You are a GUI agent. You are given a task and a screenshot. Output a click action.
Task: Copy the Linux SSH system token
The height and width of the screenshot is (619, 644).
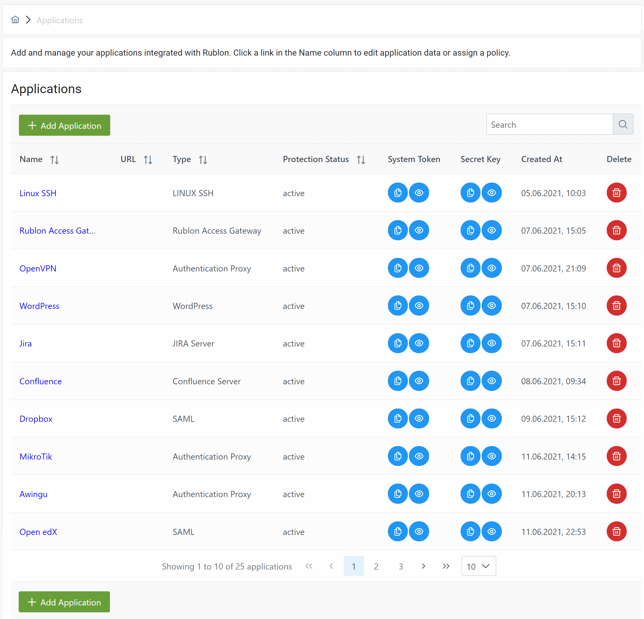tap(397, 193)
